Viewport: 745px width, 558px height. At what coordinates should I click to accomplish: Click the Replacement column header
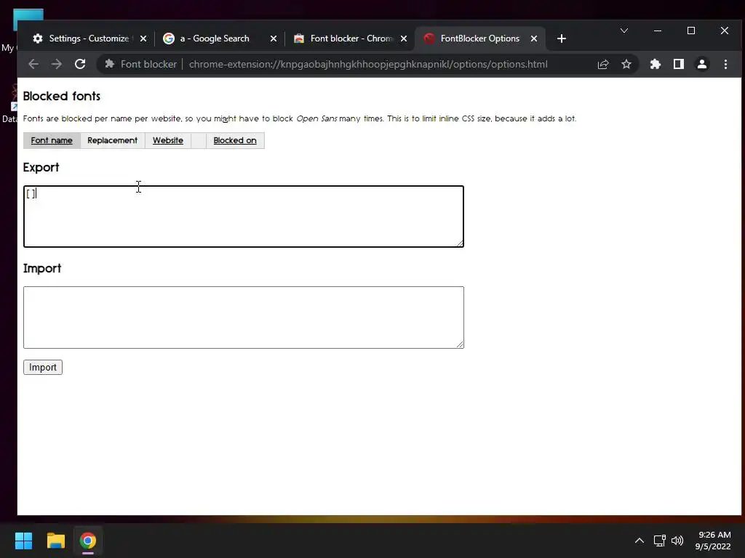pyautogui.click(x=113, y=140)
